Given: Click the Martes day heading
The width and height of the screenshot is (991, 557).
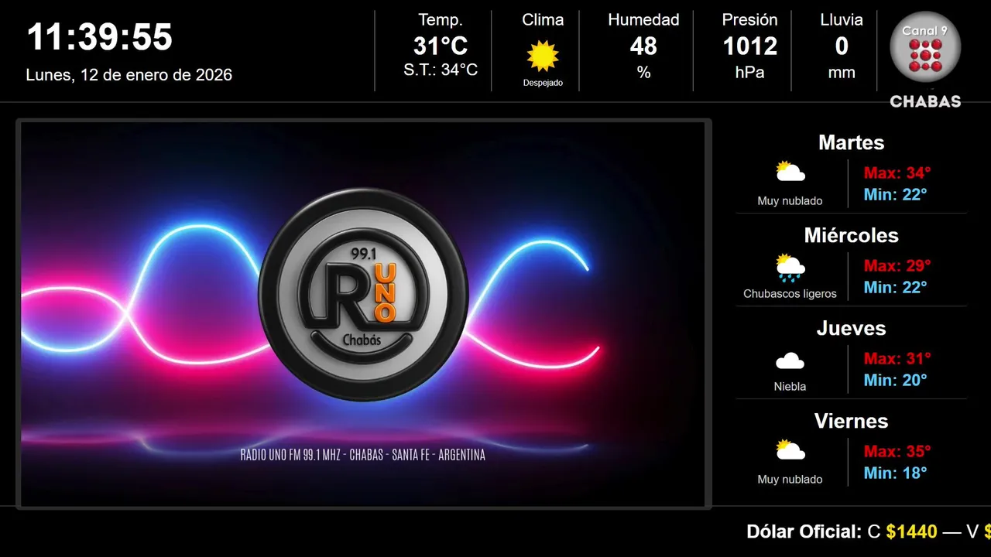Looking at the screenshot, I should click(851, 142).
